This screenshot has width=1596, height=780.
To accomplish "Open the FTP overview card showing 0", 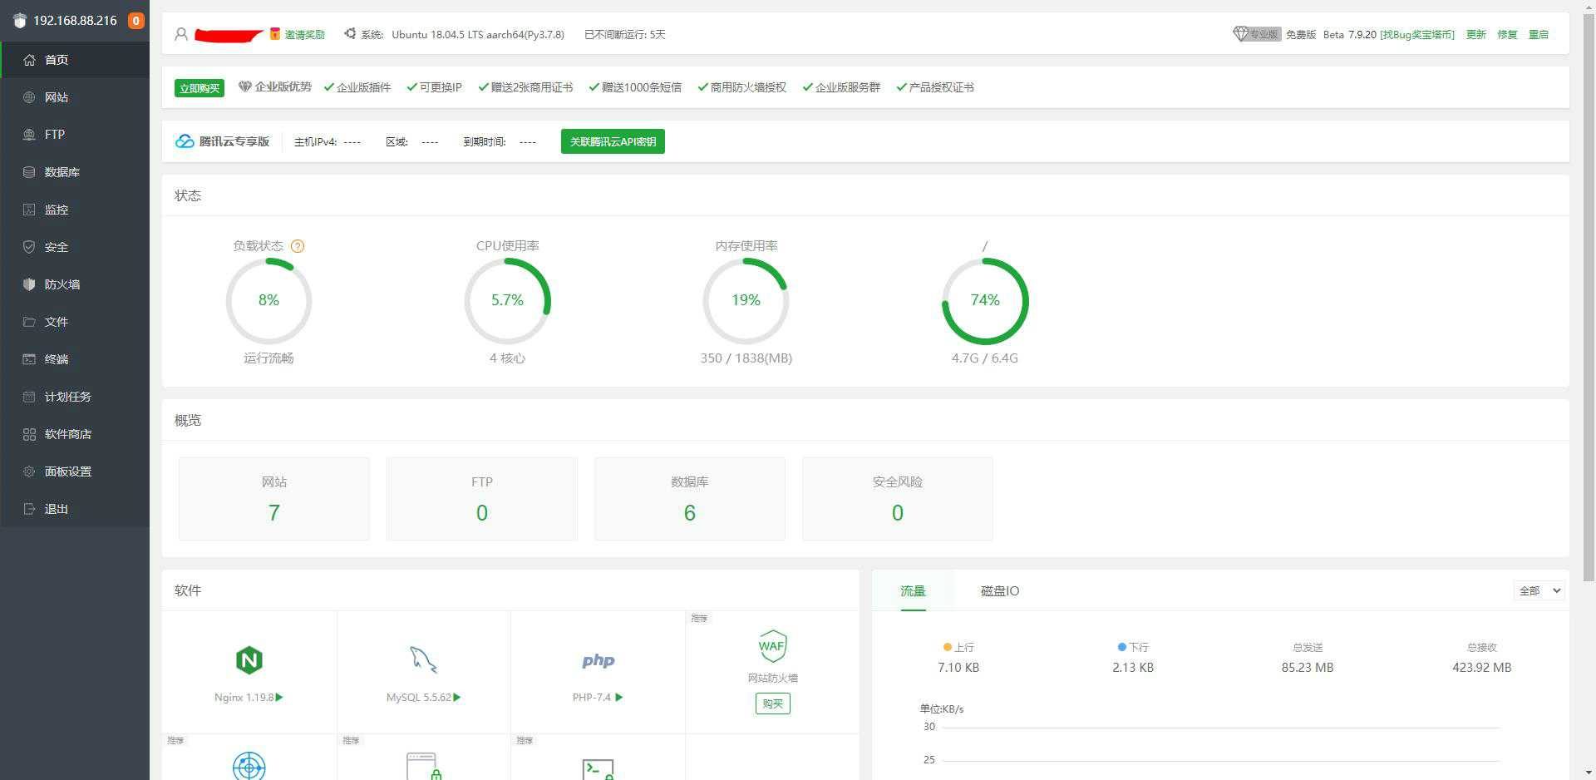I will click(482, 499).
